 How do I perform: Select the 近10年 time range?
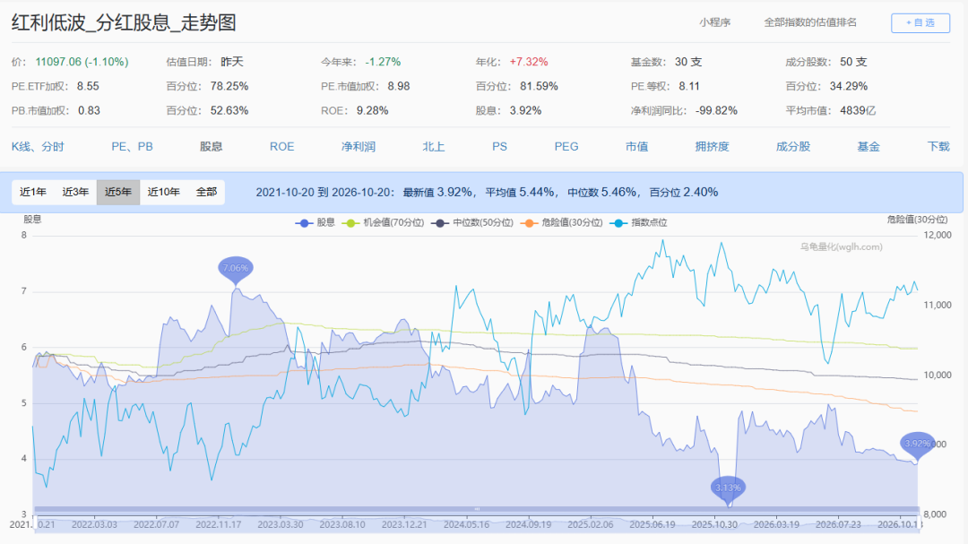164,192
